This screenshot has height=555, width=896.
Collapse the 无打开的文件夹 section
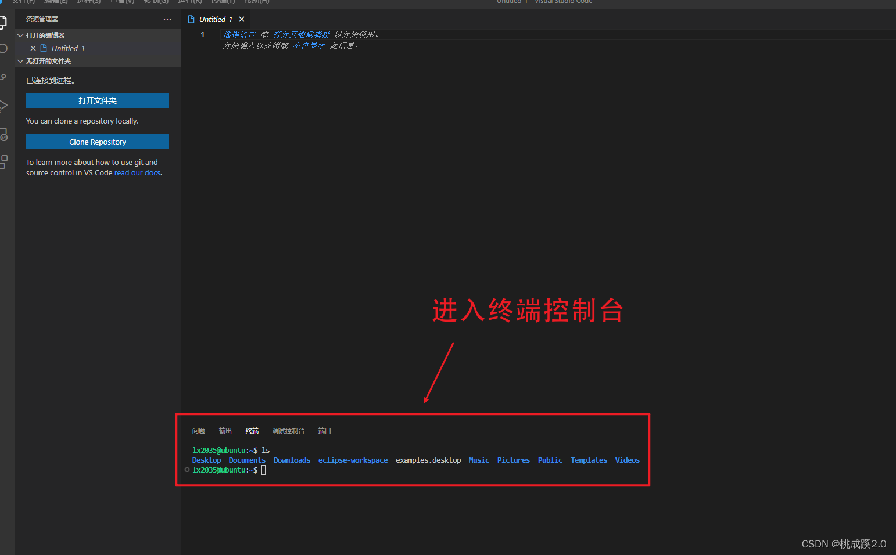(20, 61)
